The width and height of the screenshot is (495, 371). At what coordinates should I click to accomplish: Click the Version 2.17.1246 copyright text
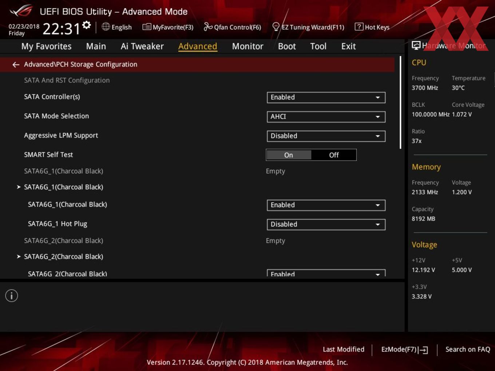(247, 362)
